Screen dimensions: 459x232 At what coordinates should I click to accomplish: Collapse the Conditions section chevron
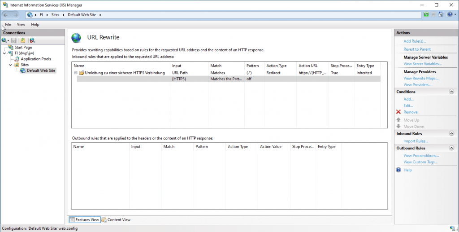[x=451, y=92]
